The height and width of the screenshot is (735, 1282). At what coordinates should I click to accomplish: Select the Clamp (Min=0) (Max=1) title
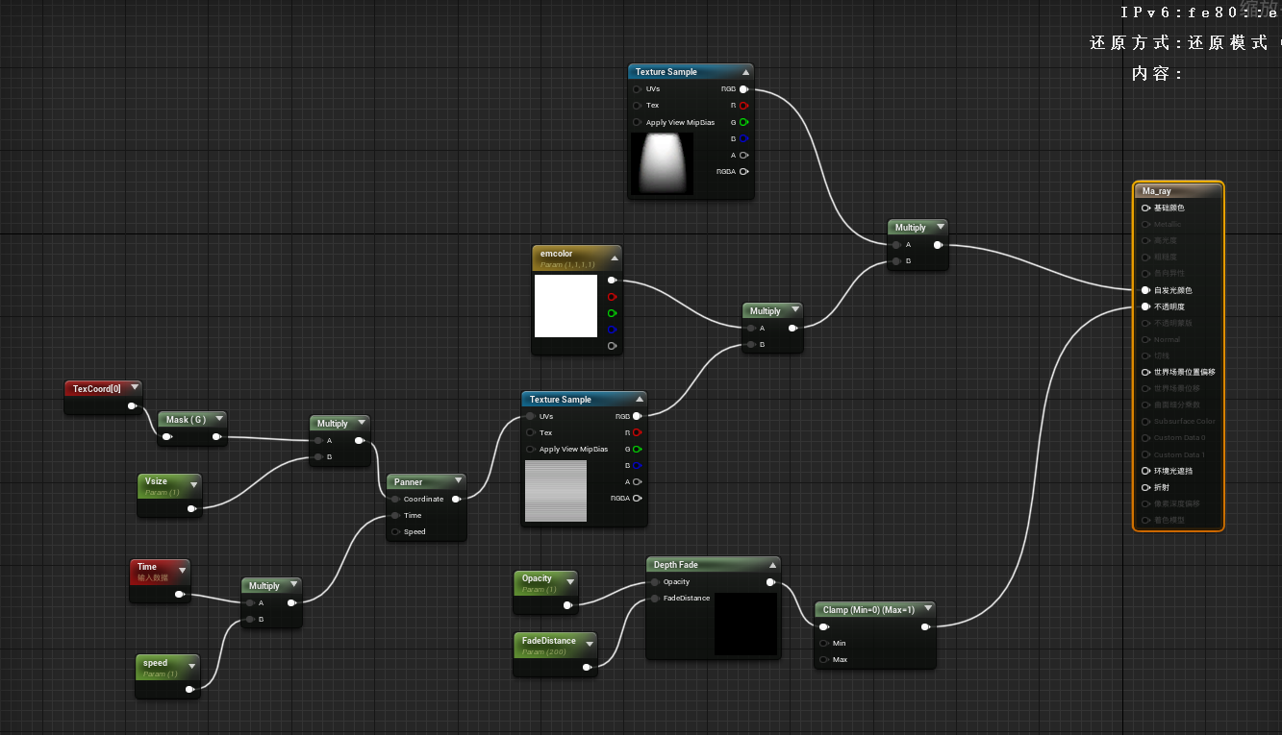click(868, 610)
